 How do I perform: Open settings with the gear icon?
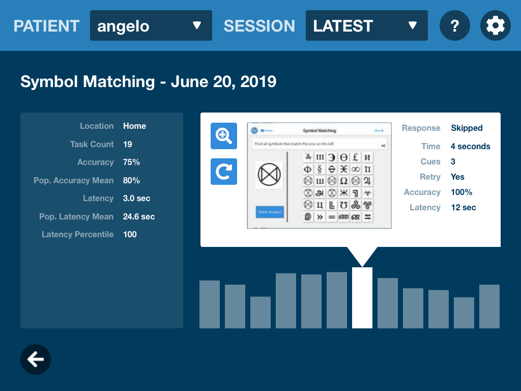pyautogui.click(x=496, y=25)
